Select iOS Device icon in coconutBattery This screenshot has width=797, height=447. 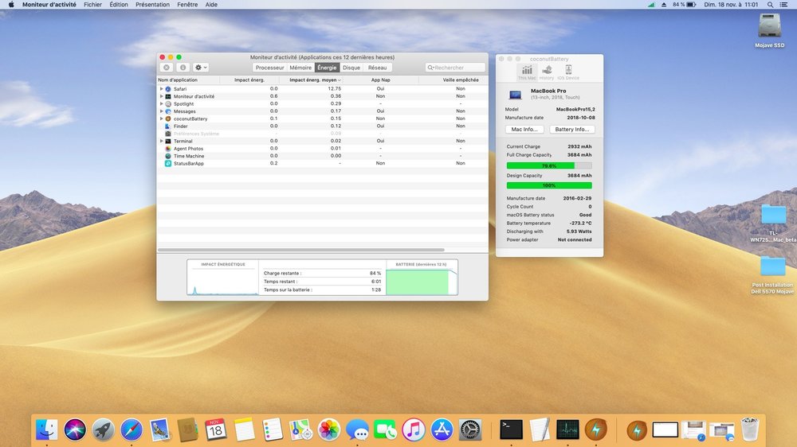point(567,72)
